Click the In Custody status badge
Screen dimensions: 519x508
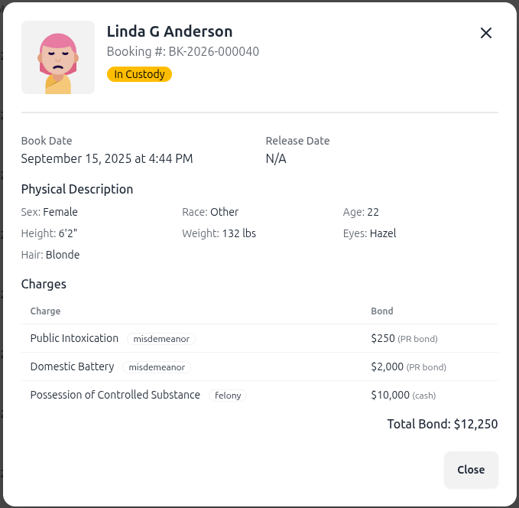coord(139,74)
